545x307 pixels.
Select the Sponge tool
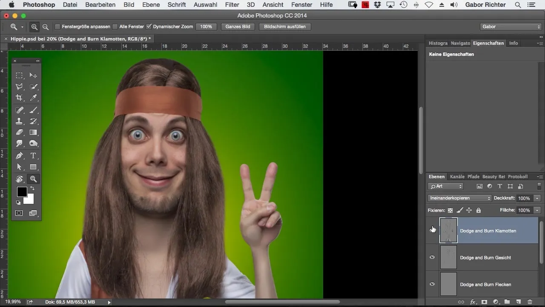click(x=33, y=144)
